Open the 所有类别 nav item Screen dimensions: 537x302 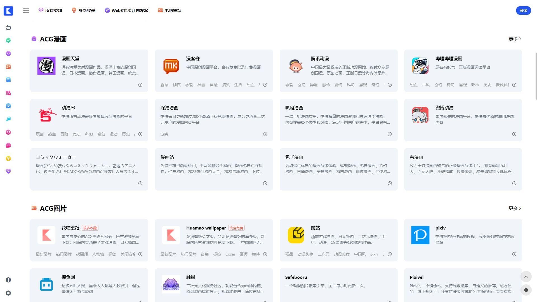point(50,10)
